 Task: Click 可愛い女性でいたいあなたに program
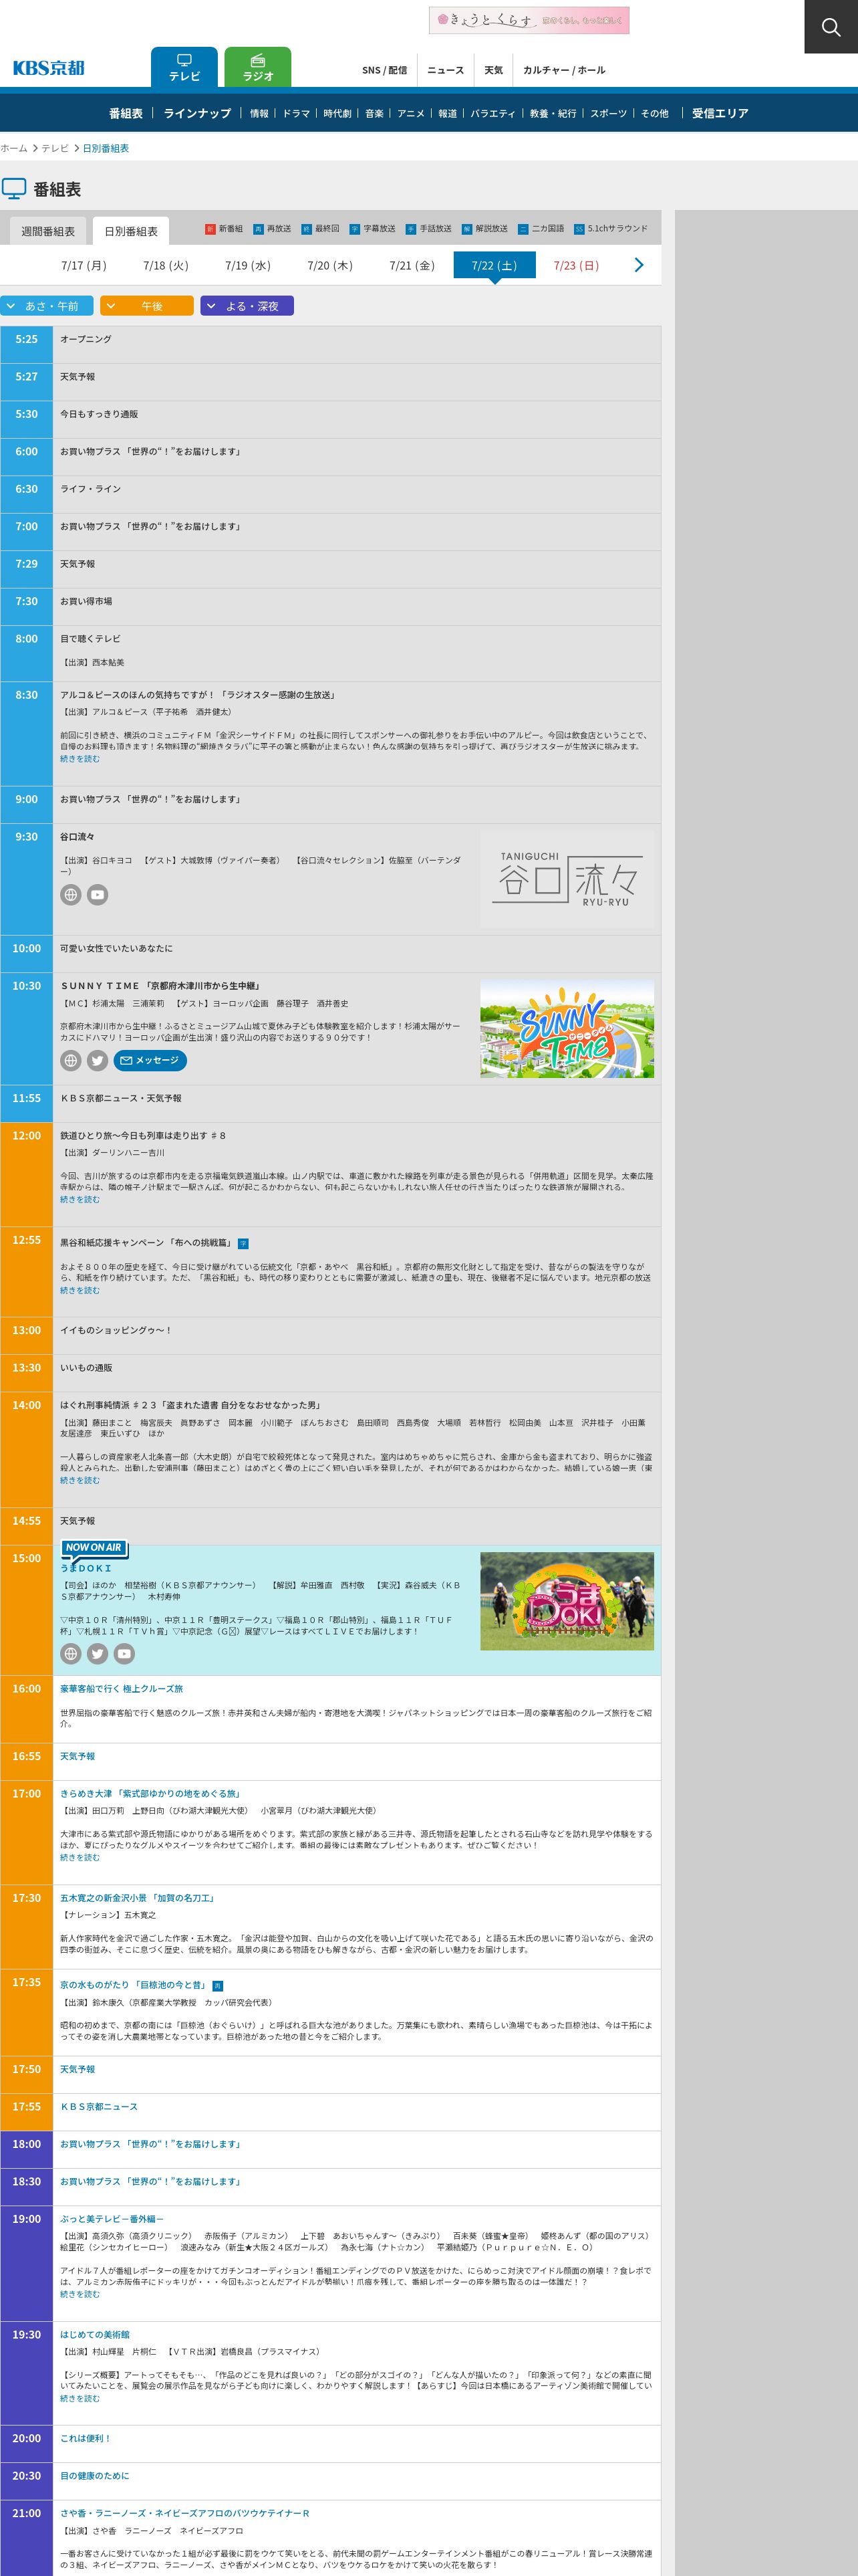tap(116, 948)
